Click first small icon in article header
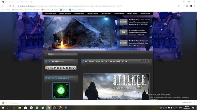This screenshot has height=110, width=197. pyautogui.click(x=143, y=61)
